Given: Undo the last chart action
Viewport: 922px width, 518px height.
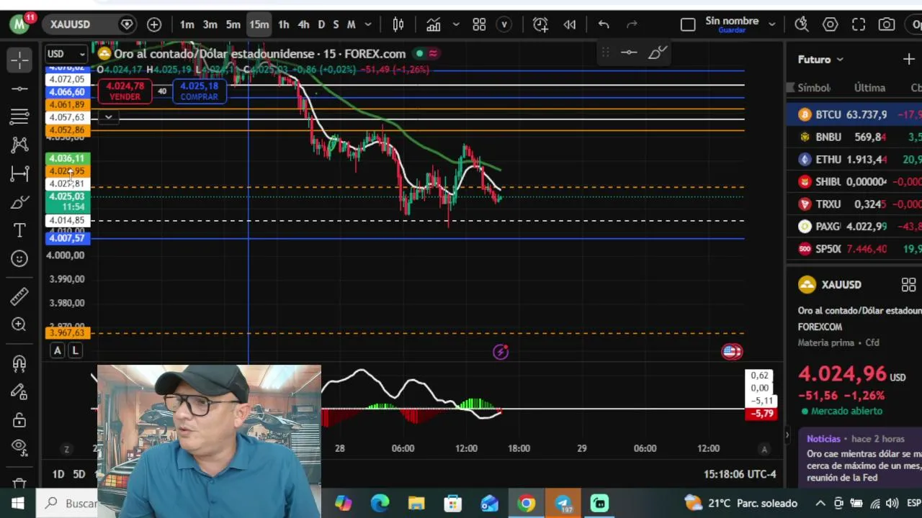Looking at the screenshot, I should point(604,24).
